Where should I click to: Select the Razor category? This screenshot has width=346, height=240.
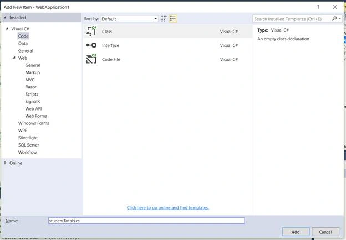(30, 87)
